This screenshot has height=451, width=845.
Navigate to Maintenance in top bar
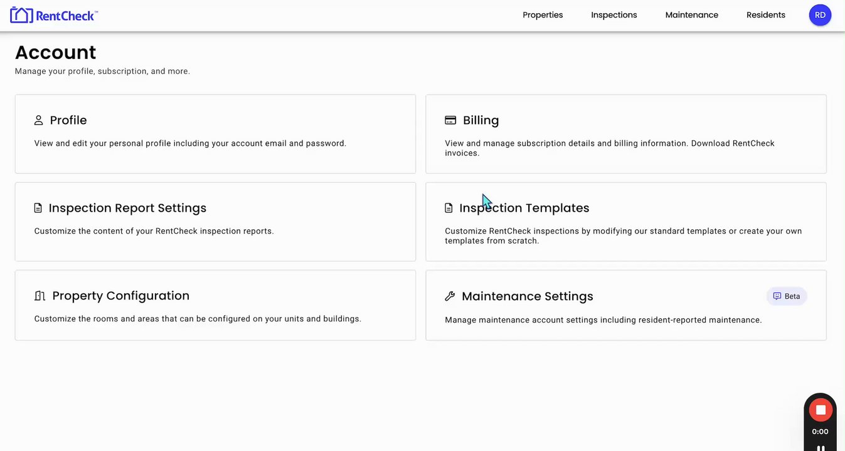coord(691,15)
